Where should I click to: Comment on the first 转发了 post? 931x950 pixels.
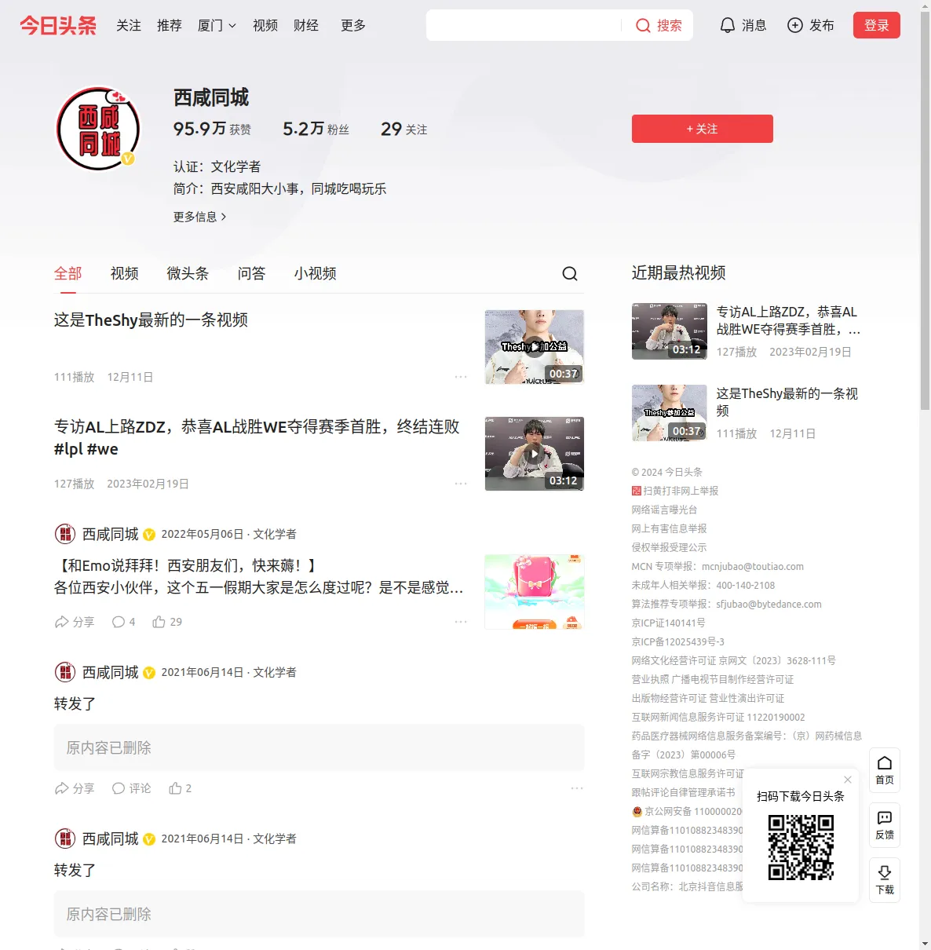tap(131, 788)
